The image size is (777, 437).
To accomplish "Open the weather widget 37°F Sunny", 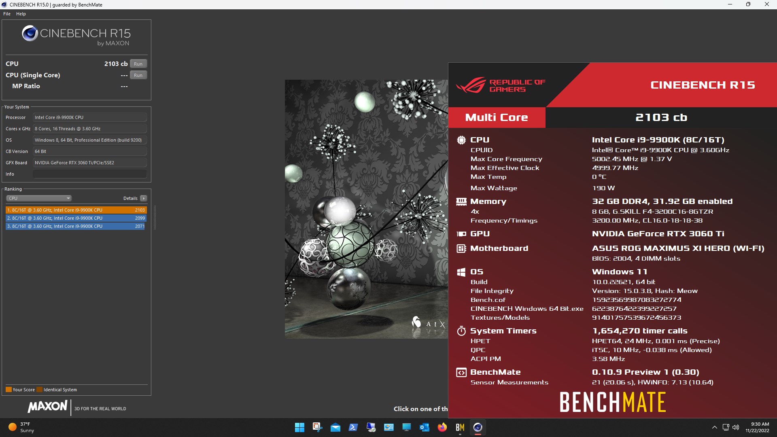I will pos(21,427).
